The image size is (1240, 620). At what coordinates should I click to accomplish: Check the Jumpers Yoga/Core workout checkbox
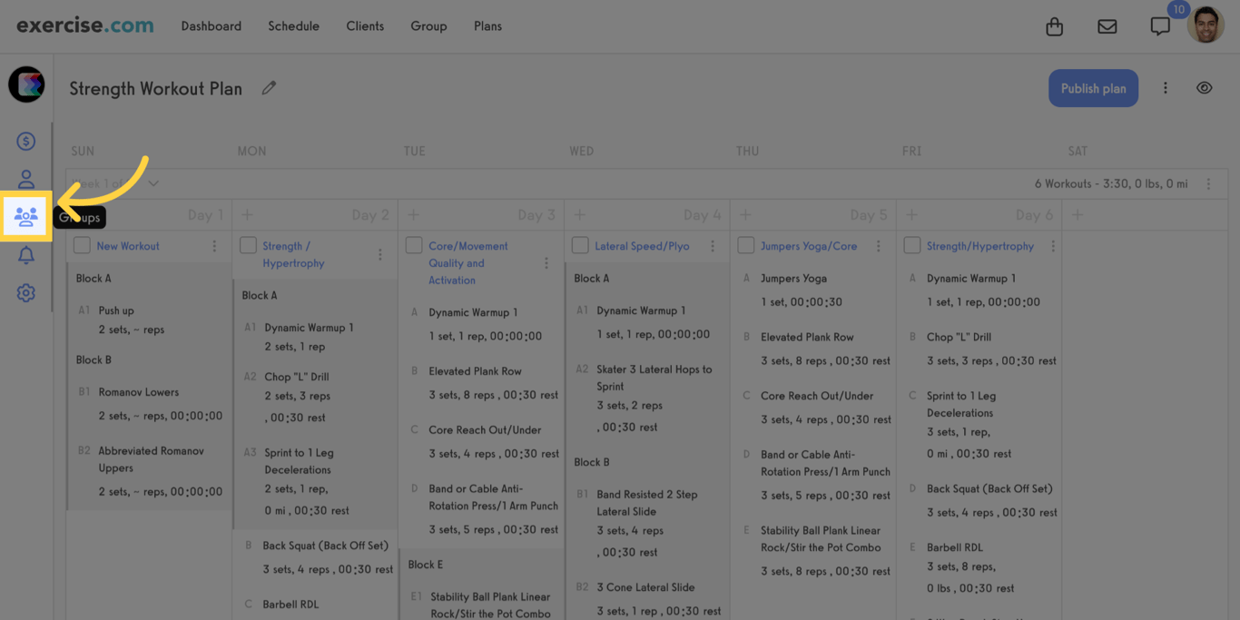745,244
